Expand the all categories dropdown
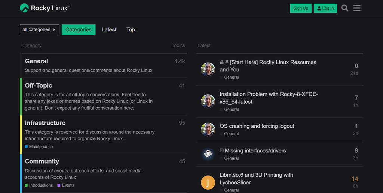 point(39,30)
